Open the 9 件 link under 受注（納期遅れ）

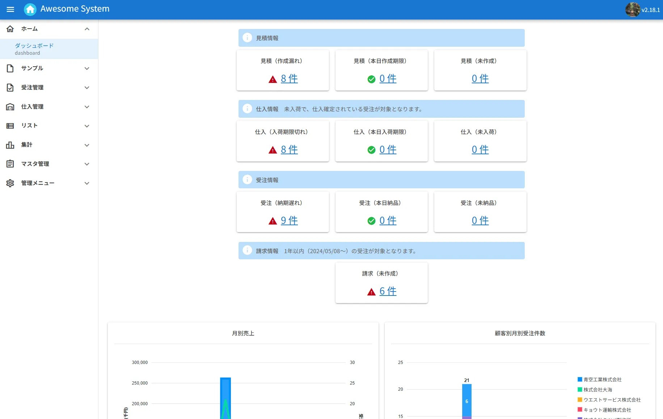click(x=289, y=221)
